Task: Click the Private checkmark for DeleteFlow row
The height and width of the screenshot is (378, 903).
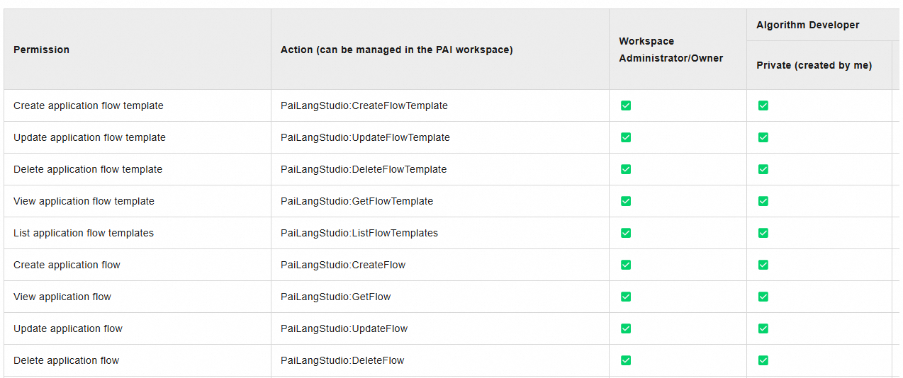Action: [x=763, y=360]
